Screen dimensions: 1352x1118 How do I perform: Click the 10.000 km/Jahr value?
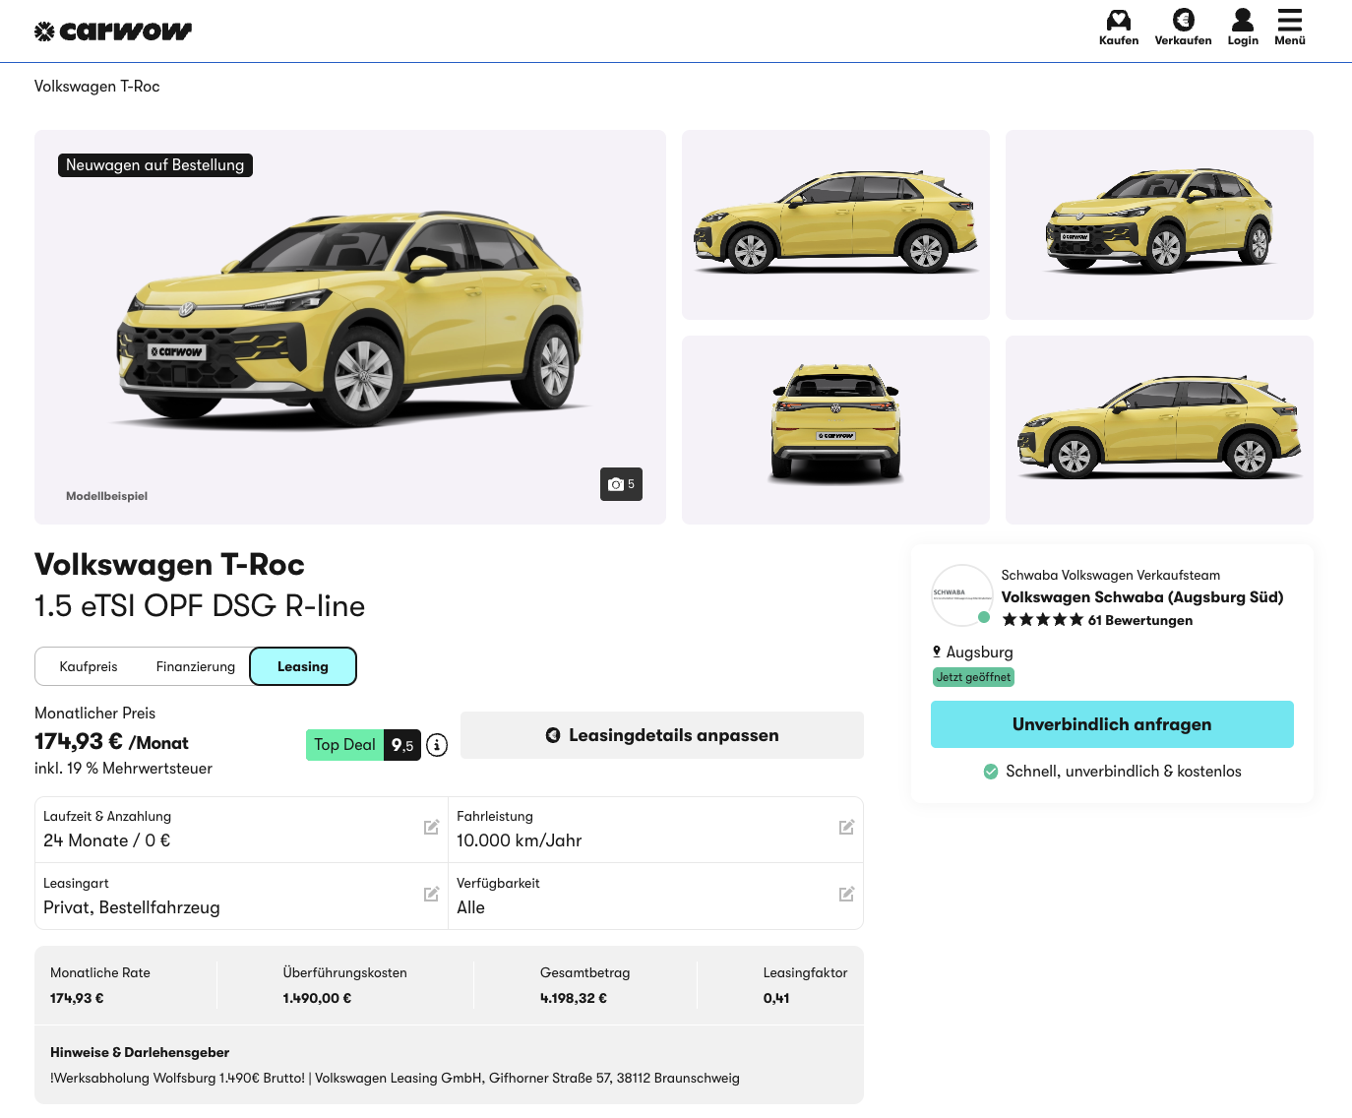click(520, 840)
